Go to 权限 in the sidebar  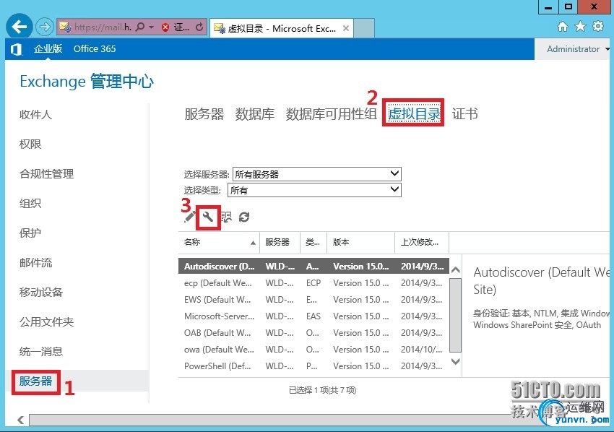[30, 144]
